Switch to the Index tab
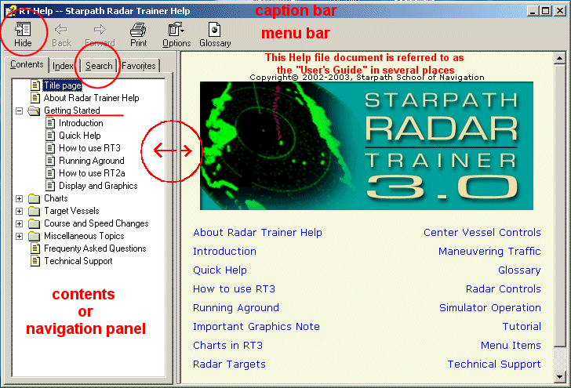This screenshot has width=571, height=388. 63,66
